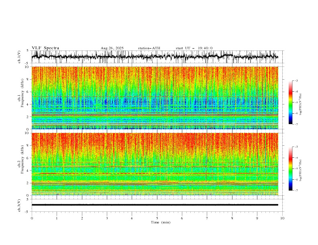The width and height of the screenshot is (318, 245).
Task: Click the time axis tick label "4"
Action: point(132,218)
